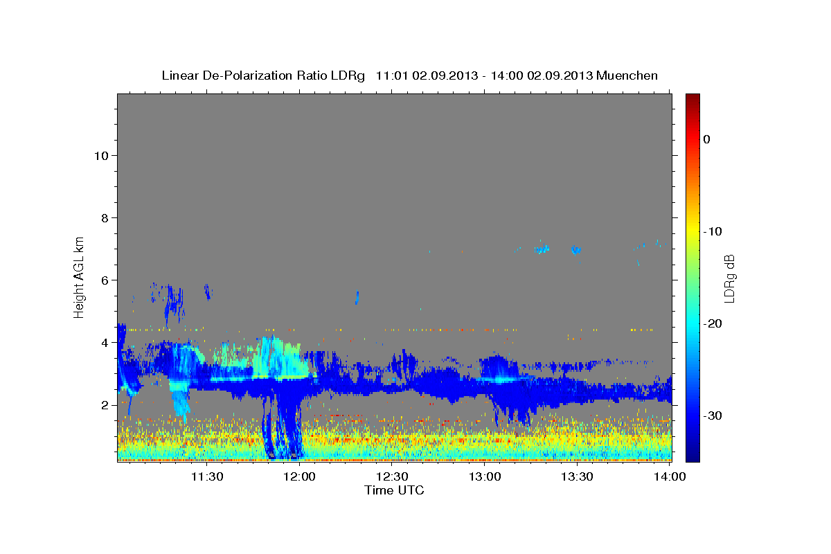Screen dimensions: 831x554
Task: Click the colorbar label '-20'
Action: 713,323
